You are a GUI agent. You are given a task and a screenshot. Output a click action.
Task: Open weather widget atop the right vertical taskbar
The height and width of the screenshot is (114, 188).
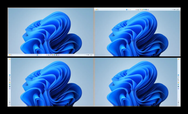(x=178, y=59)
